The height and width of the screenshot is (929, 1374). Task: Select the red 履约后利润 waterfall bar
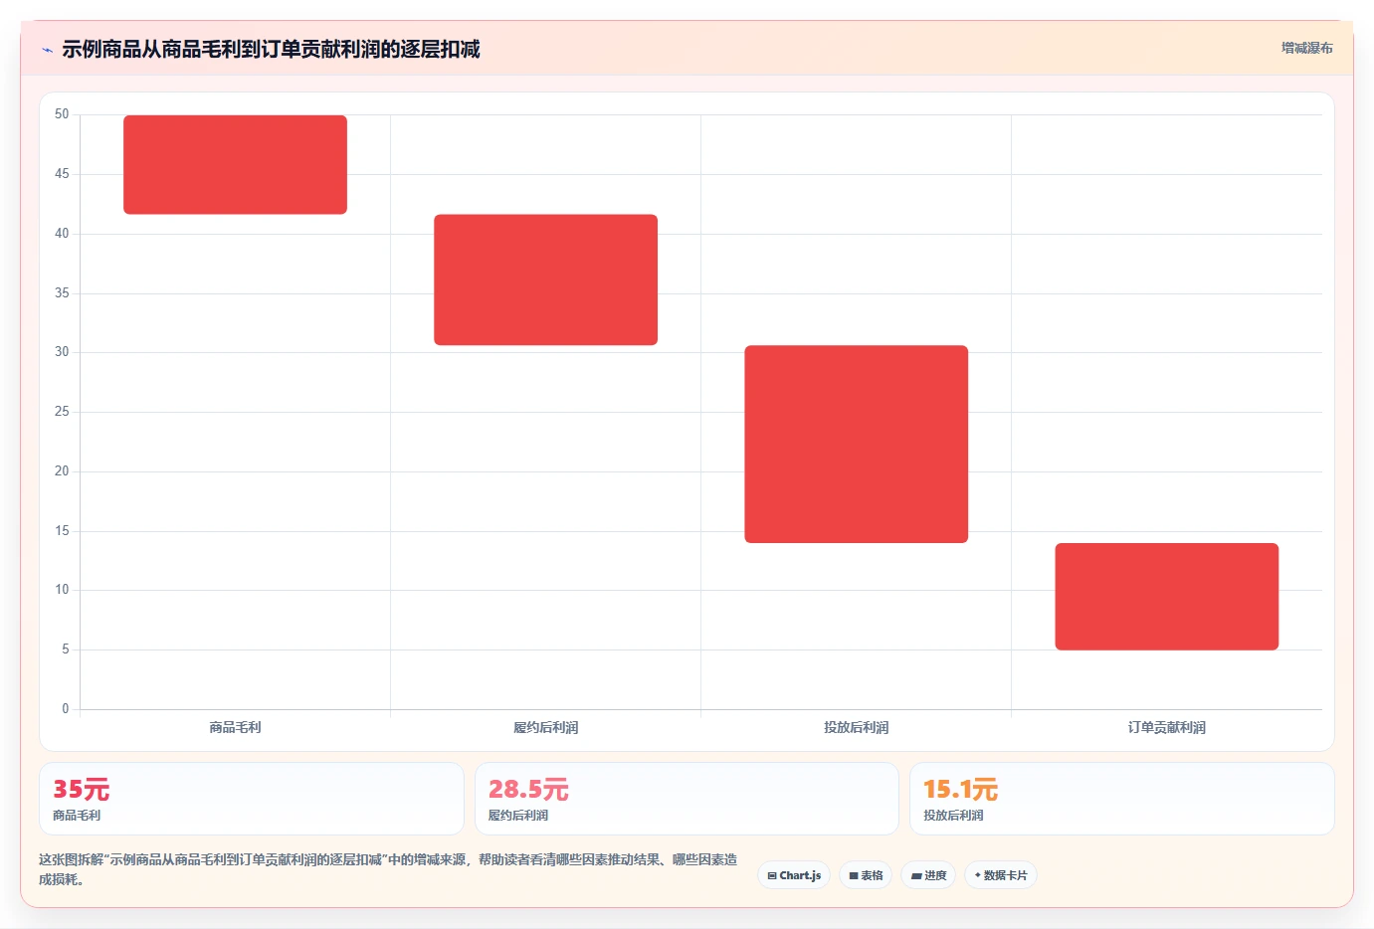tap(545, 279)
